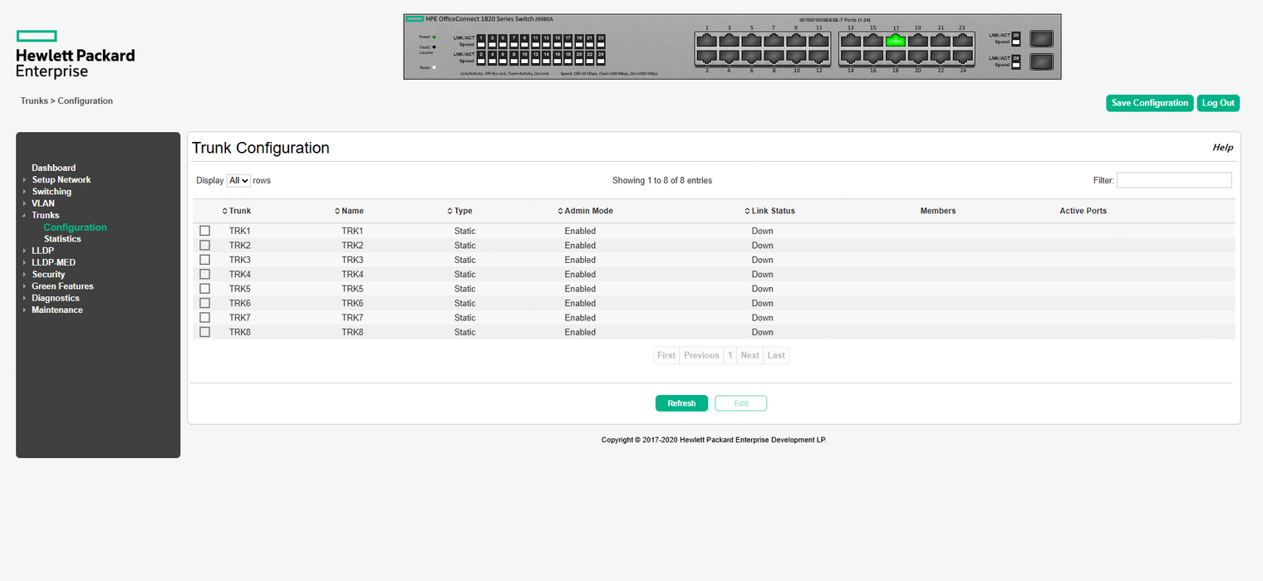
Task: Open the Dashboard page
Action: pyautogui.click(x=53, y=168)
